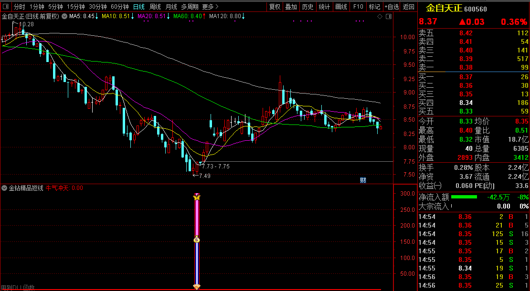
Task: Click the 返回 back button
Action: [x=409, y=7]
